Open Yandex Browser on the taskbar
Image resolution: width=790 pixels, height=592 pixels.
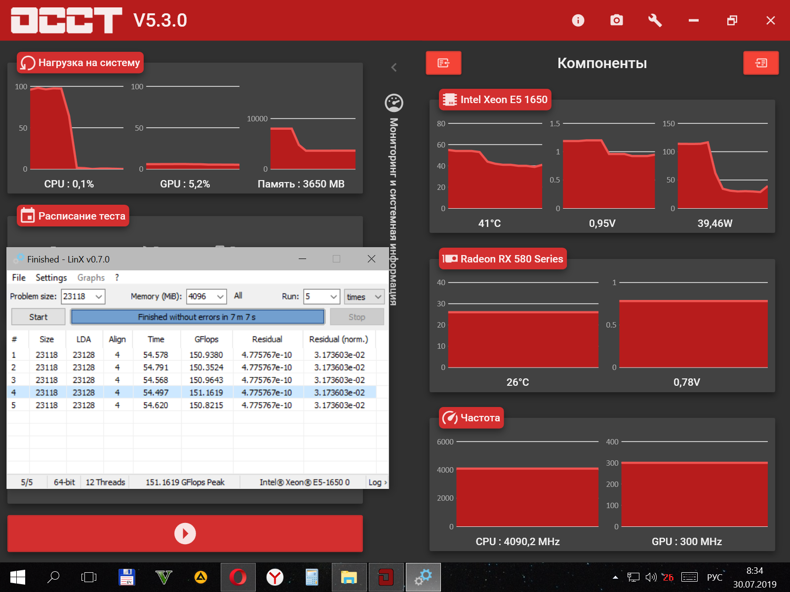point(275,577)
